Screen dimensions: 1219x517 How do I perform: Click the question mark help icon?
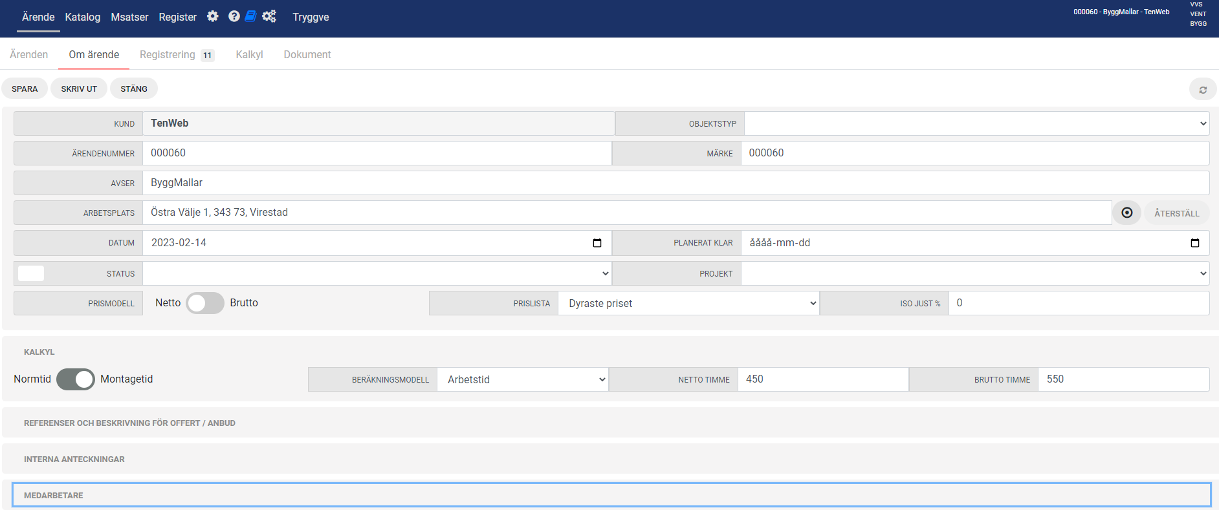(234, 16)
